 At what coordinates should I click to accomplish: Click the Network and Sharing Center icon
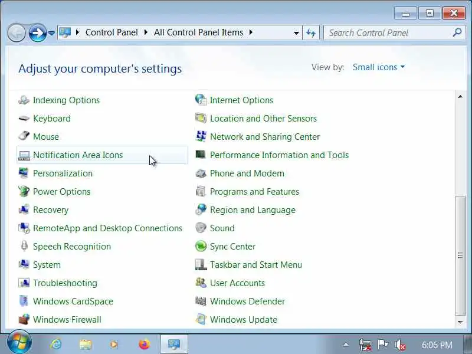click(201, 136)
